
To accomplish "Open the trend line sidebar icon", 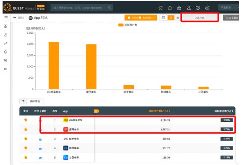I will (x=6, y=43).
